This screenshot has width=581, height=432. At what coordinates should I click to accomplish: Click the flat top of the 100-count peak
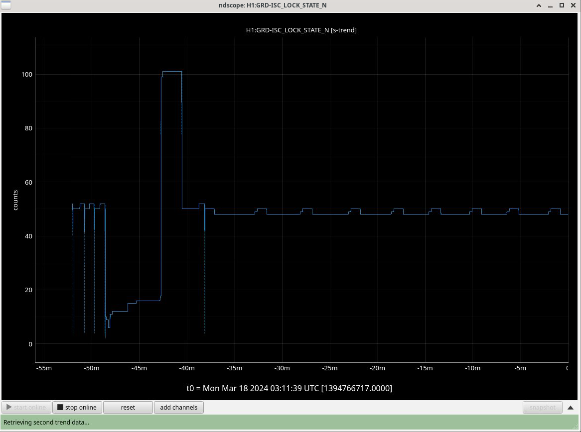click(172, 72)
